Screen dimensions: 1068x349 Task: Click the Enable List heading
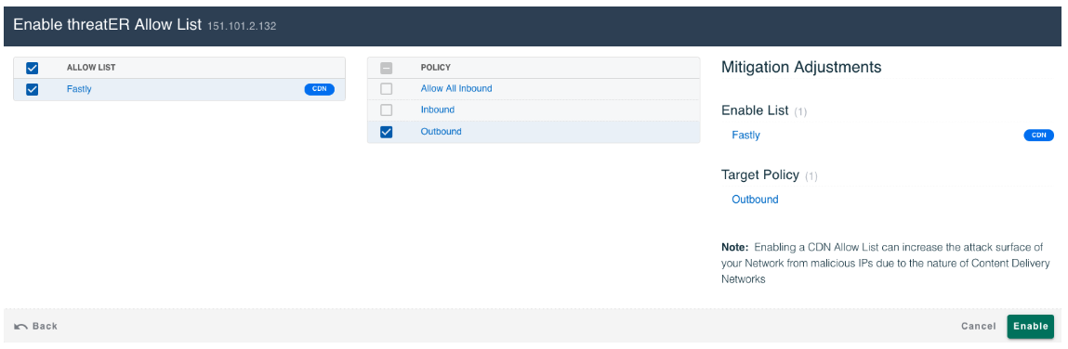[x=755, y=110]
